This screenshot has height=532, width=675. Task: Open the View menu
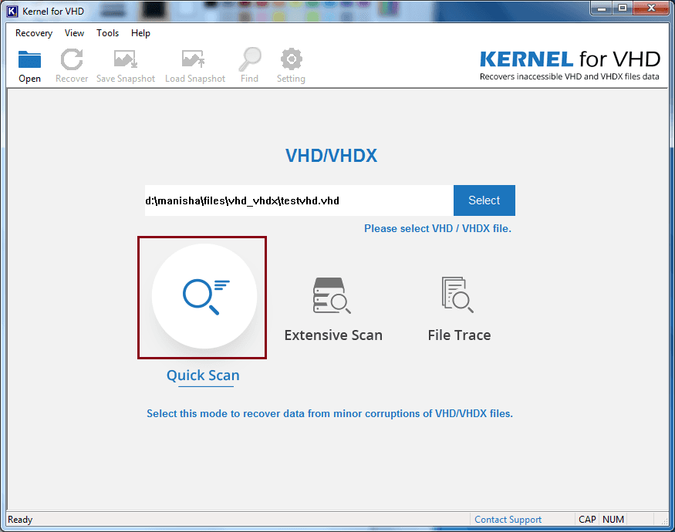point(75,33)
